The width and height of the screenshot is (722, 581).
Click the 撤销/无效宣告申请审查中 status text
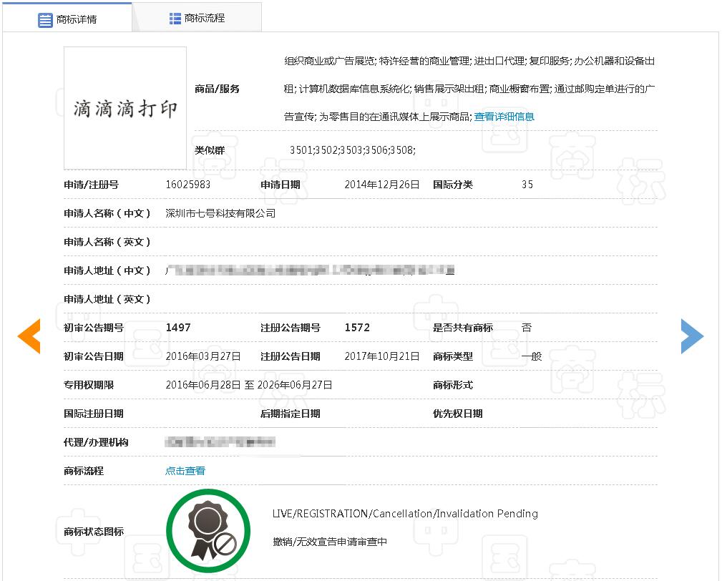pyautogui.click(x=329, y=542)
